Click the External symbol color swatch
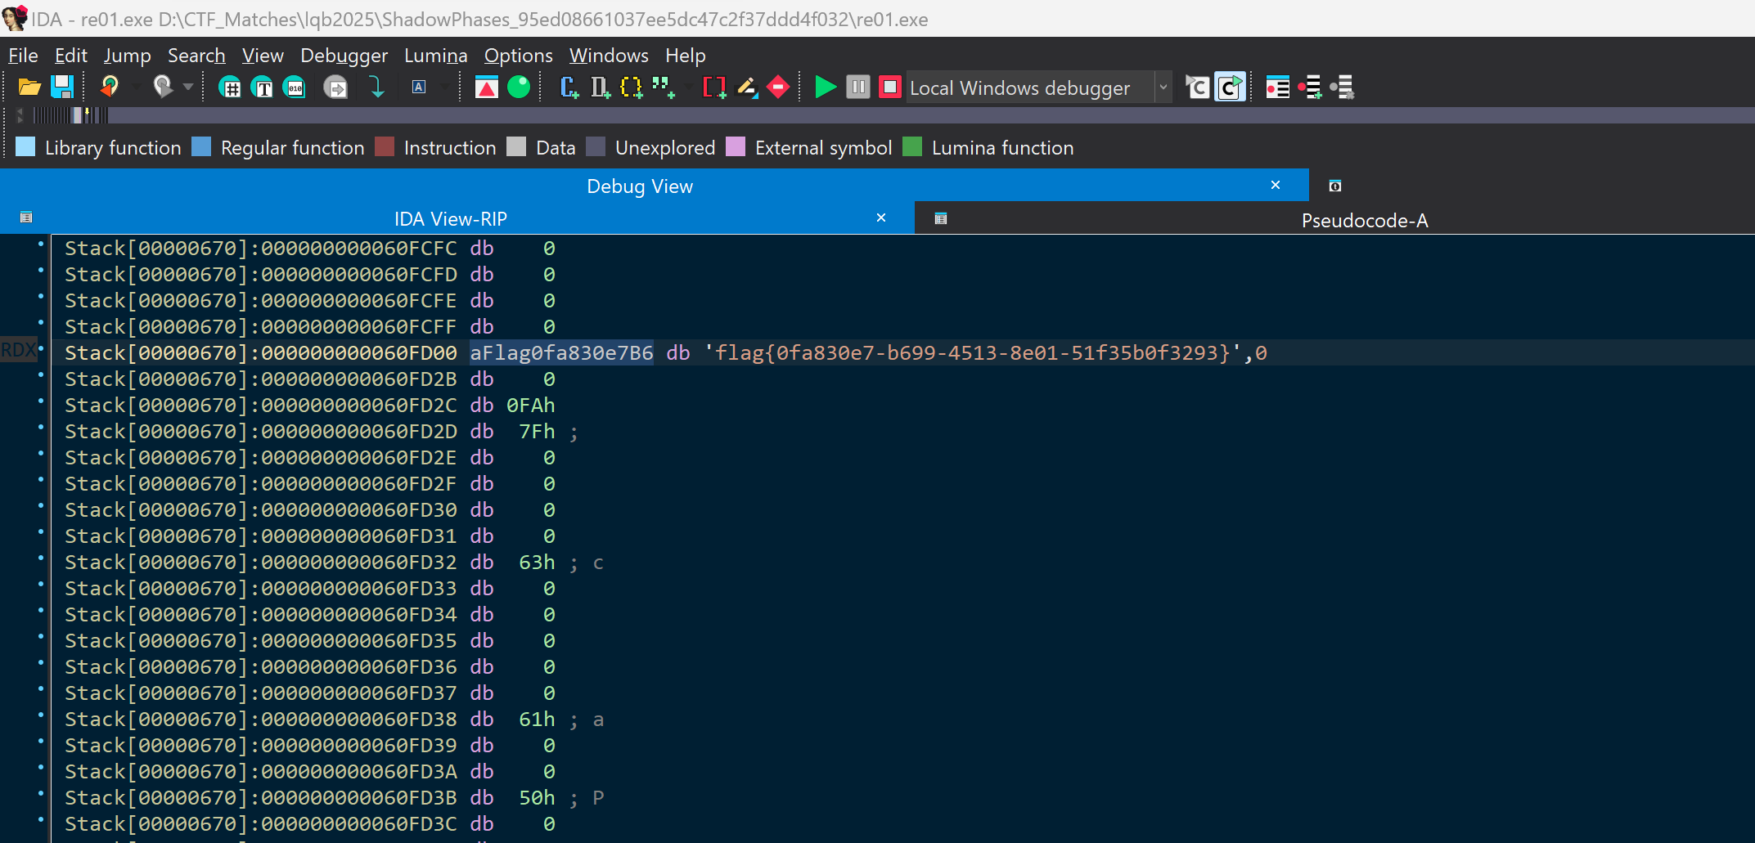This screenshot has width=1755, height=843. pyautogui.click(x=736, y=147)
